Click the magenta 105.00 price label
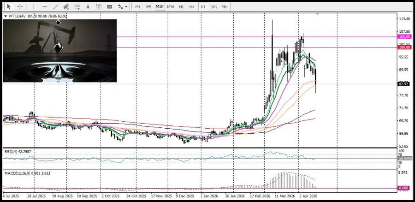The image size is (415, 202). click(x=404, y=36)
